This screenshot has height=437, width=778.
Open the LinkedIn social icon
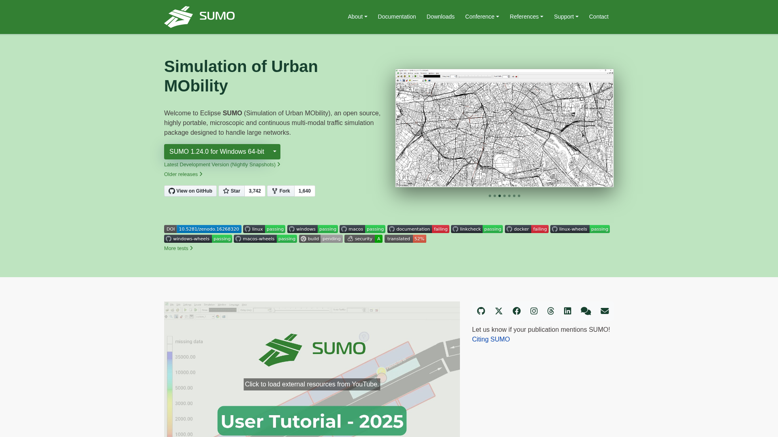[568, 311]
